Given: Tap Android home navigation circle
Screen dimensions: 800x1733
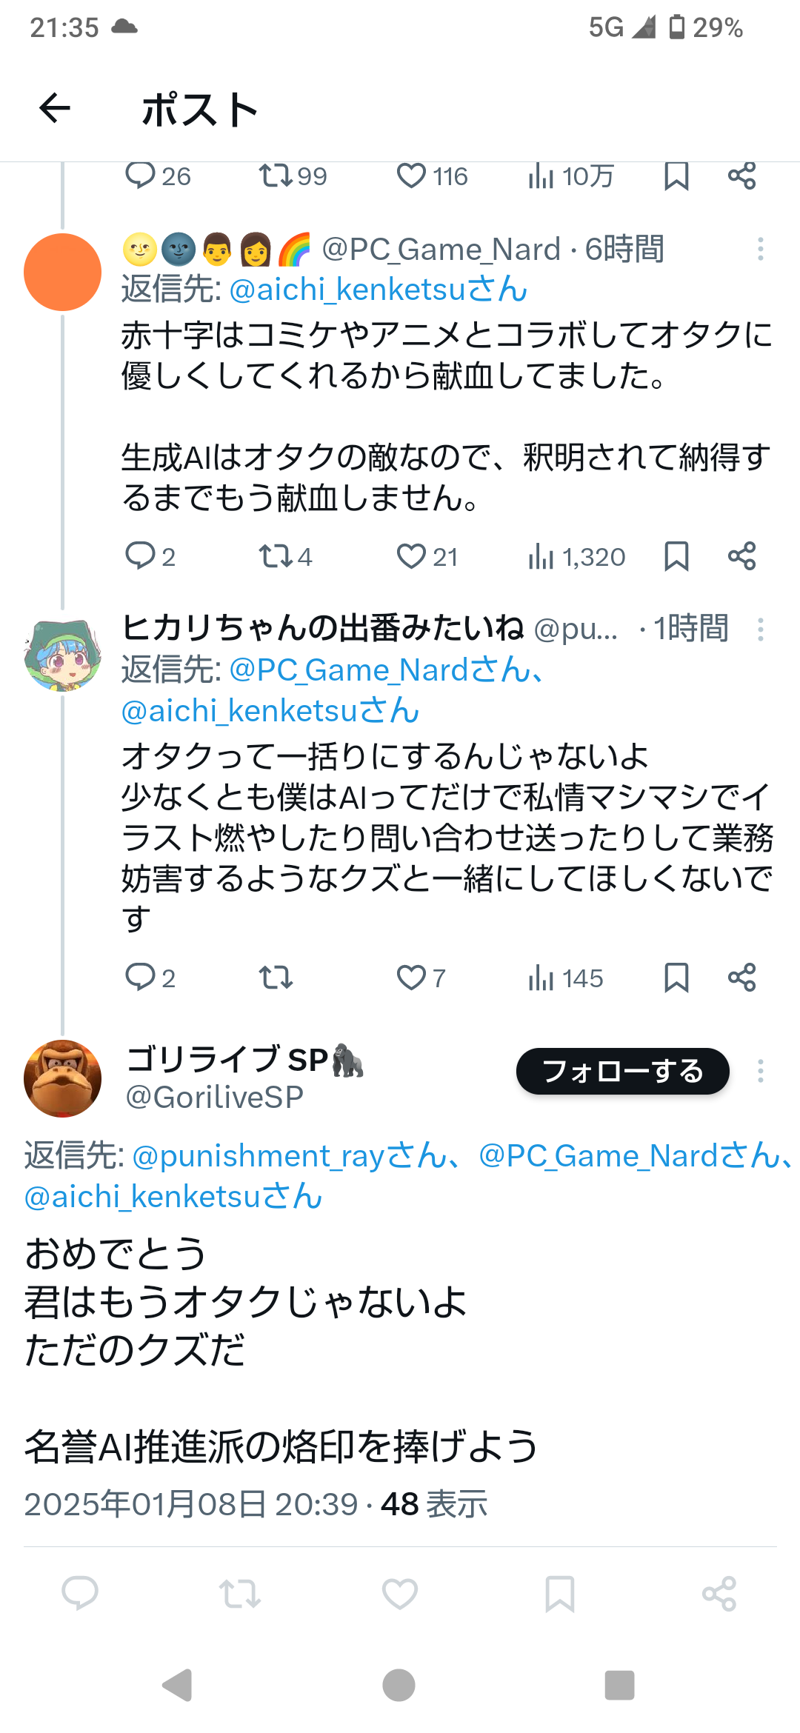Looking at the screenshot, I should (399, 1686).
